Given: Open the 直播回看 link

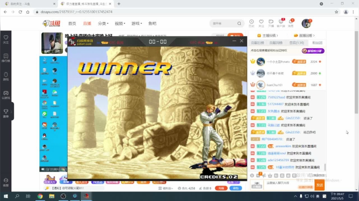Looking at the screenshot, I should 304,35.
